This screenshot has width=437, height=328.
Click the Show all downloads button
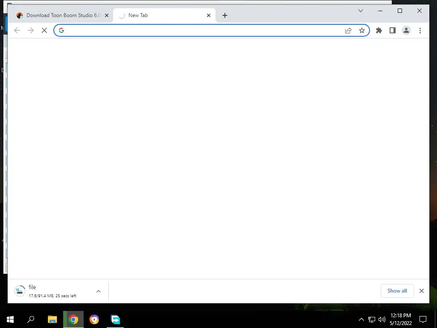(x=397, y=290)
